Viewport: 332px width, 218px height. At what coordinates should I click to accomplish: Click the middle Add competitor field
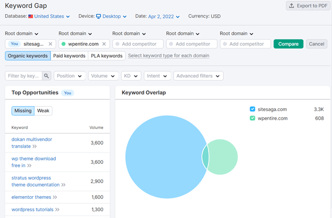[192, 44]
